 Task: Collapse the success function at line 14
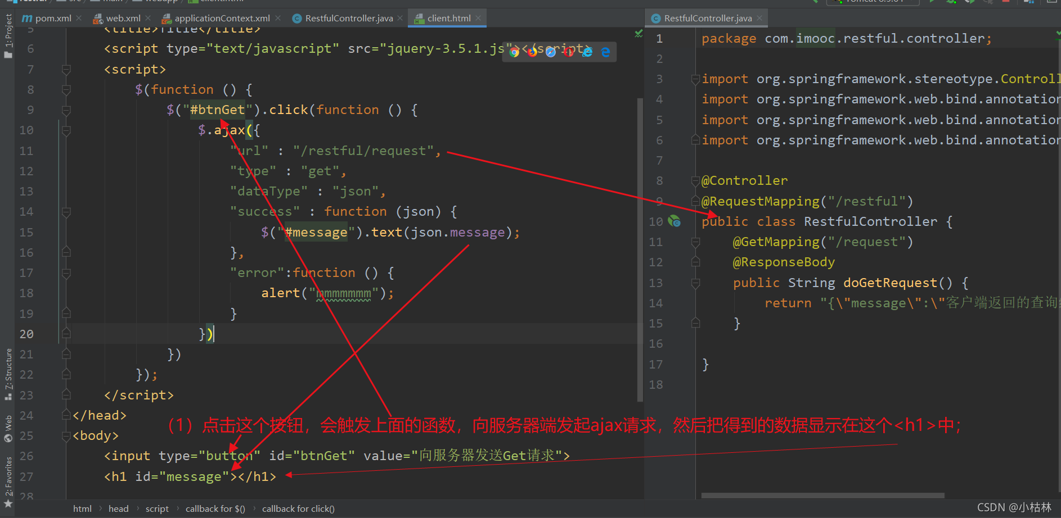point(66,212)
